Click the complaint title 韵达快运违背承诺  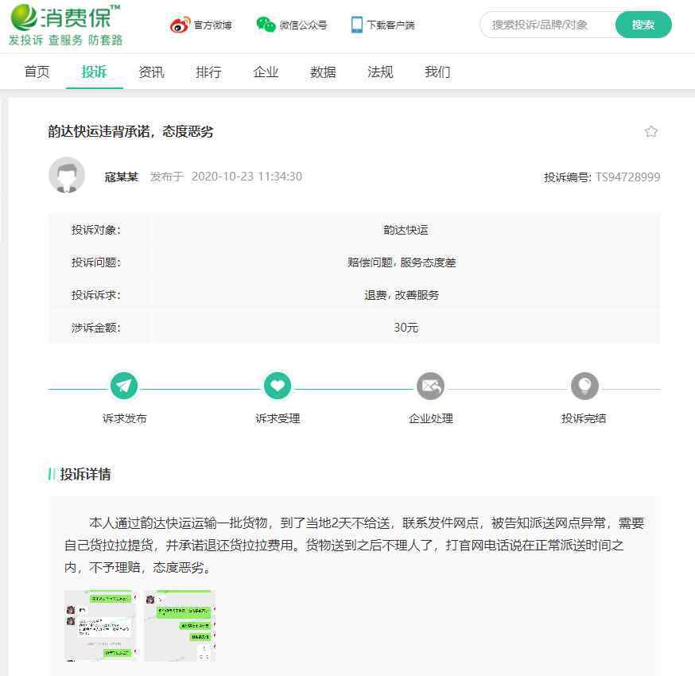click(130, 132)
